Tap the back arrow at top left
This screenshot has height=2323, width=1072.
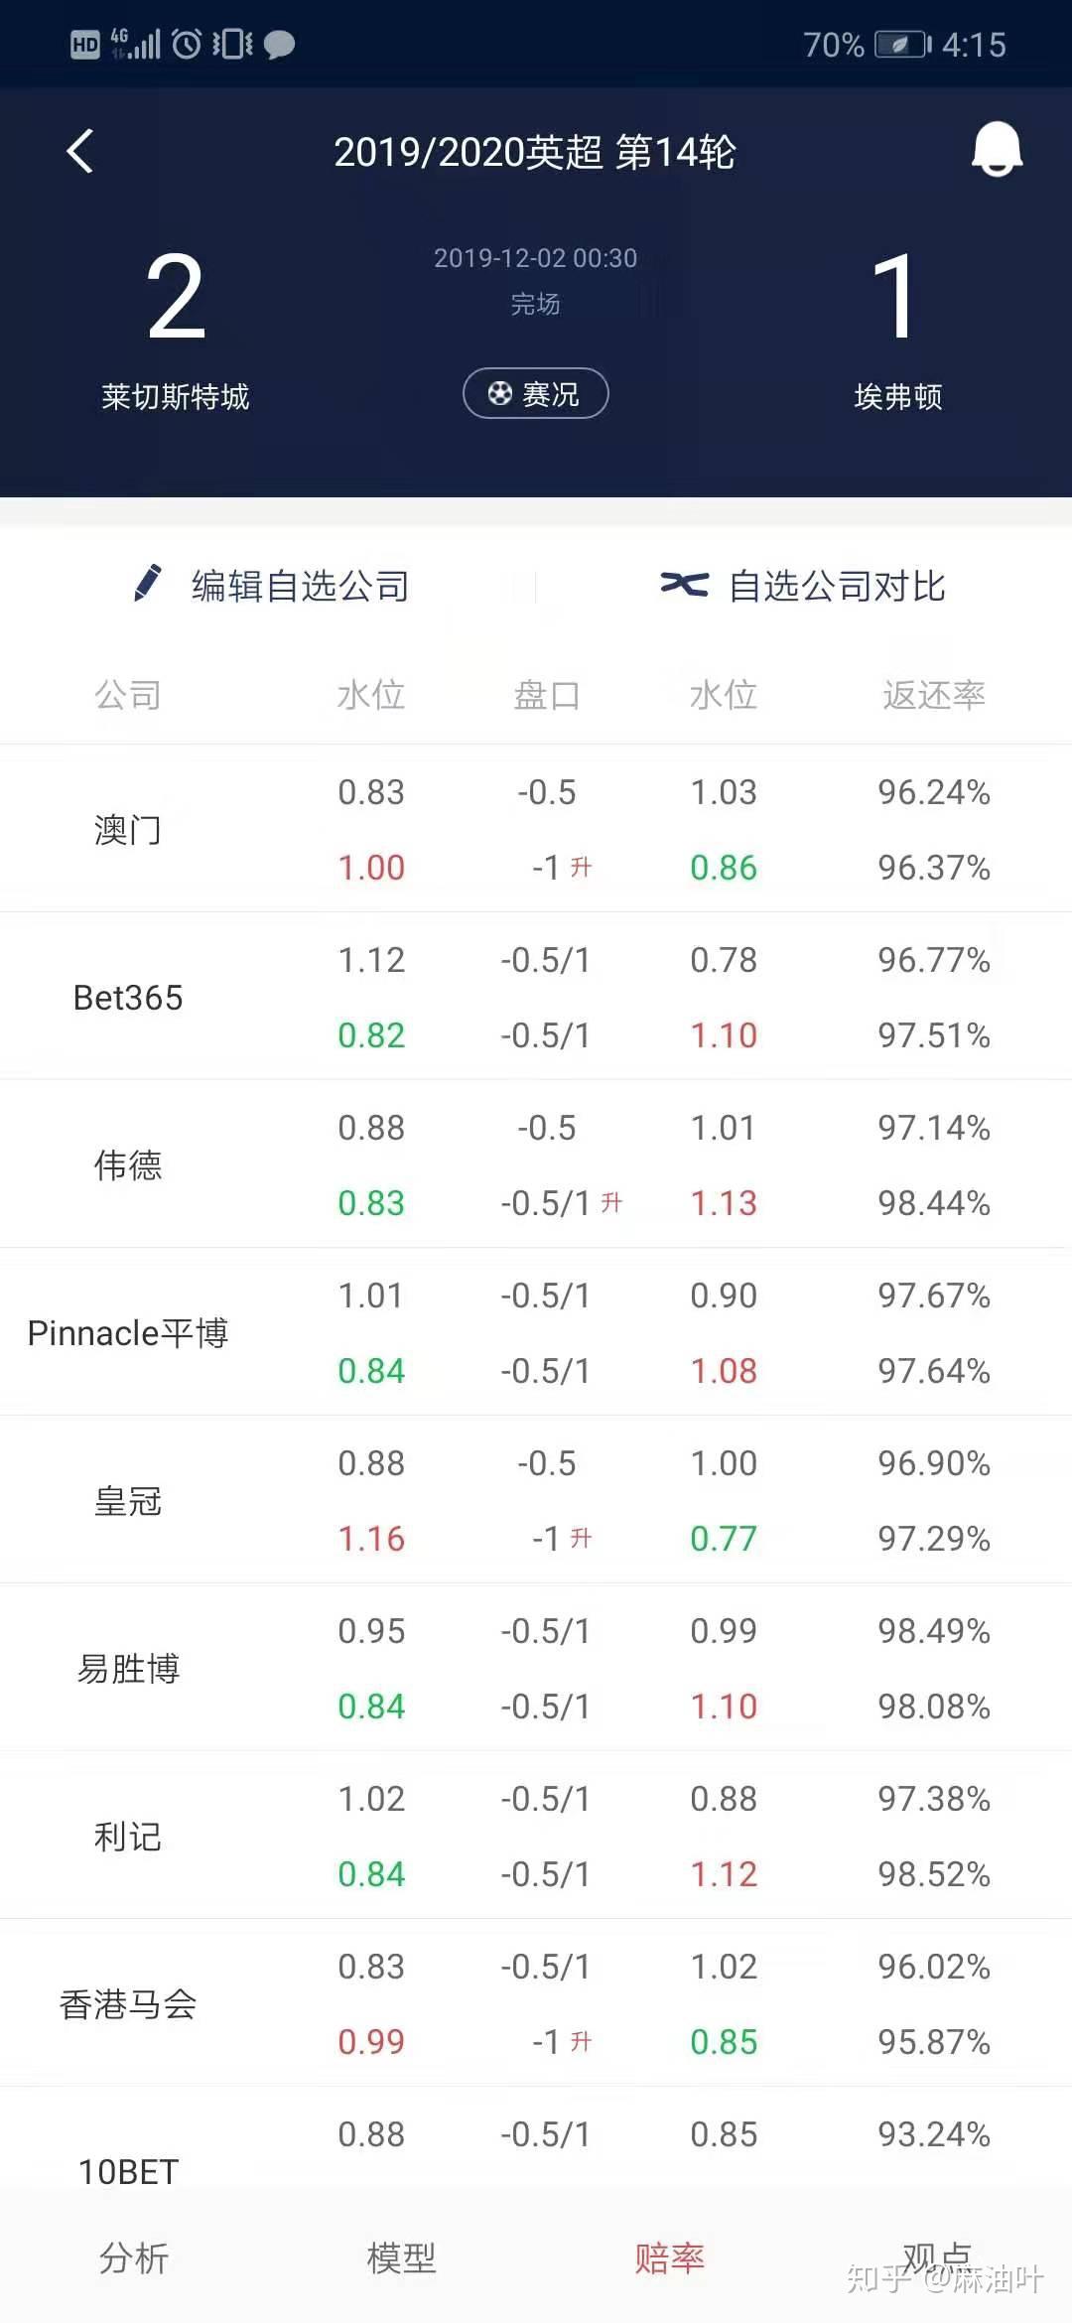click(79, 151)
